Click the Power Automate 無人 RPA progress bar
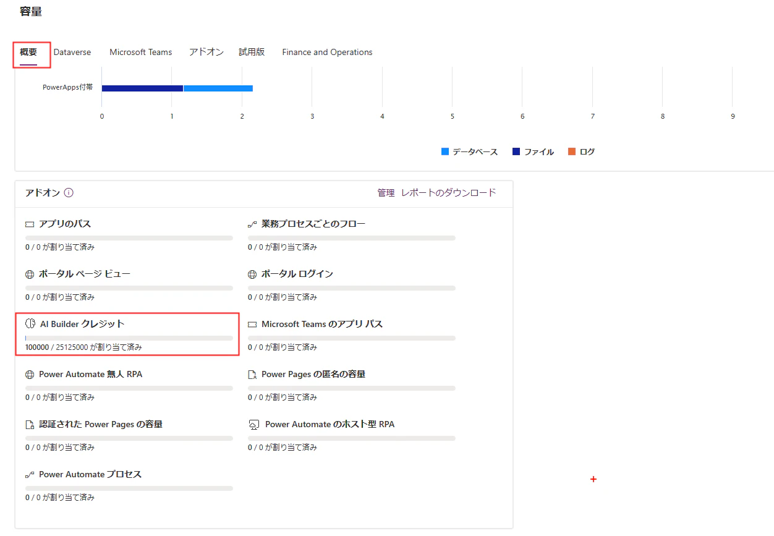Viewport: 774px width, 536px height. [x=129, y=388]
